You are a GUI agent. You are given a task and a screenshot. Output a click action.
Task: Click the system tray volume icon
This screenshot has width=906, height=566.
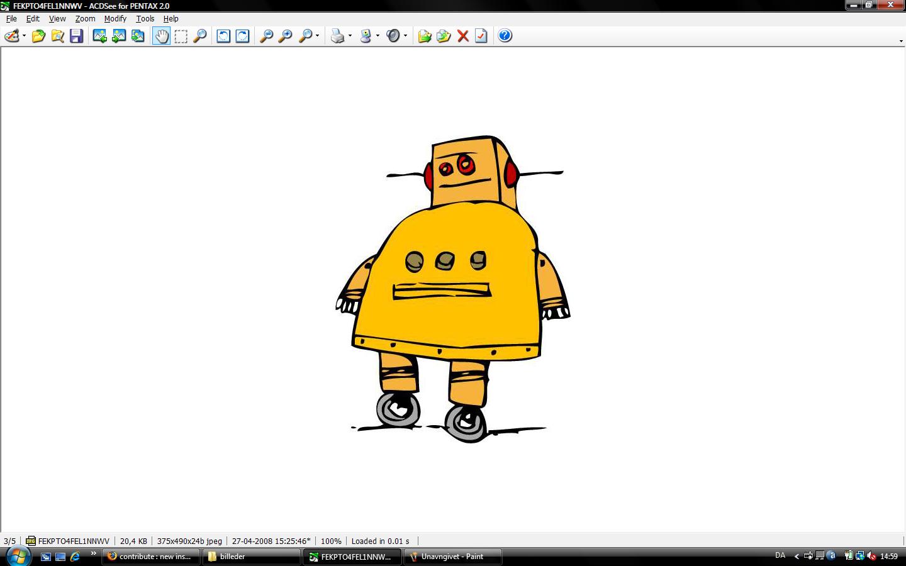click(871, 556)
